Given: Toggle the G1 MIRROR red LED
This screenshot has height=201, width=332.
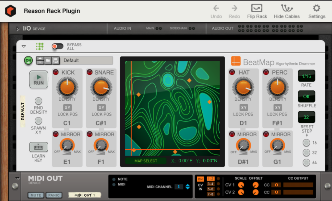Looking at the screenshot, I should pos(266,134).
